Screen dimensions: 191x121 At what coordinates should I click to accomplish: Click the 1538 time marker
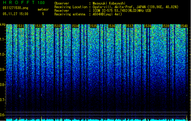[x=148, y=26]
